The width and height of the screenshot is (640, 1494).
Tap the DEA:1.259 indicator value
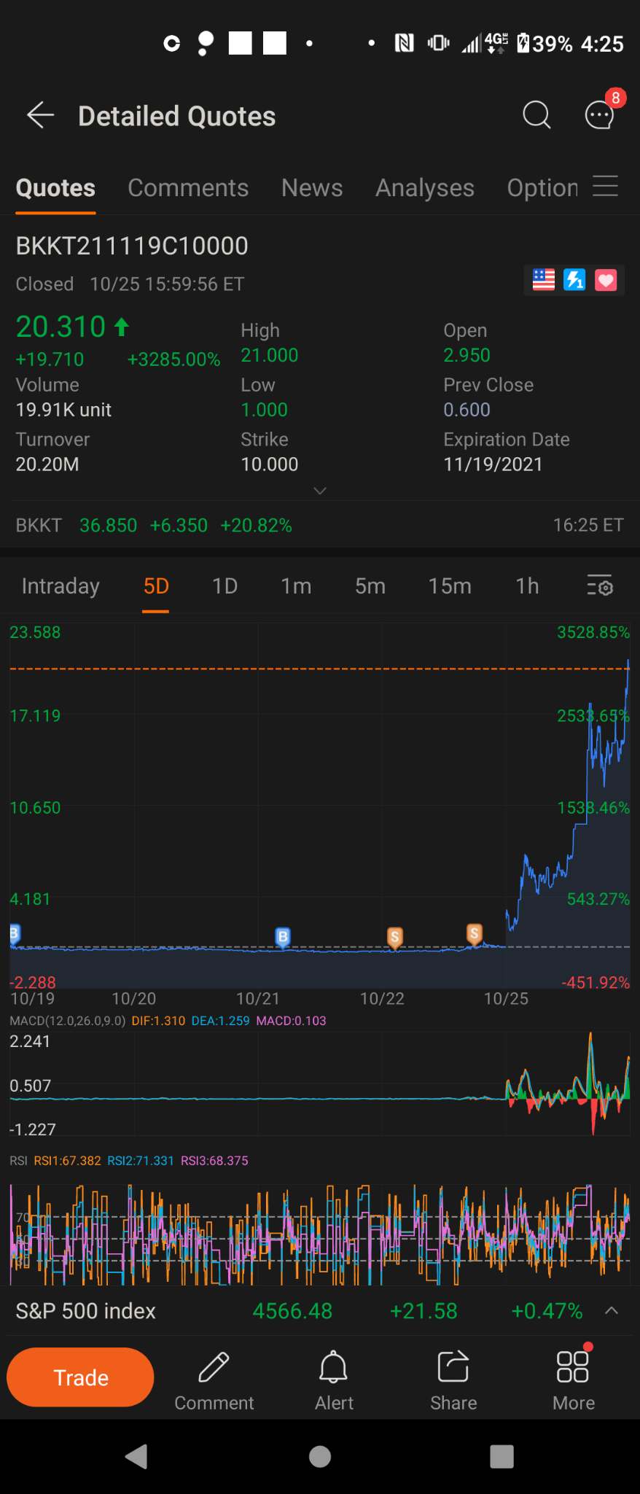220,1021
